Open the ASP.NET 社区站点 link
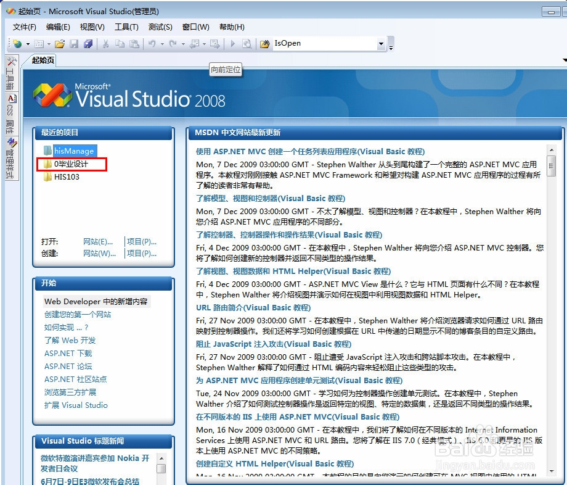Image resolution: width=567 pixels, height=485 pixels. [x=75, y=379]
